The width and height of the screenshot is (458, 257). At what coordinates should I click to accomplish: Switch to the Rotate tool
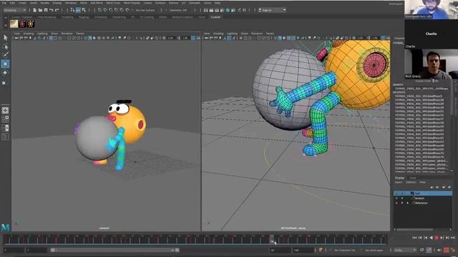(x=5, y=73)
